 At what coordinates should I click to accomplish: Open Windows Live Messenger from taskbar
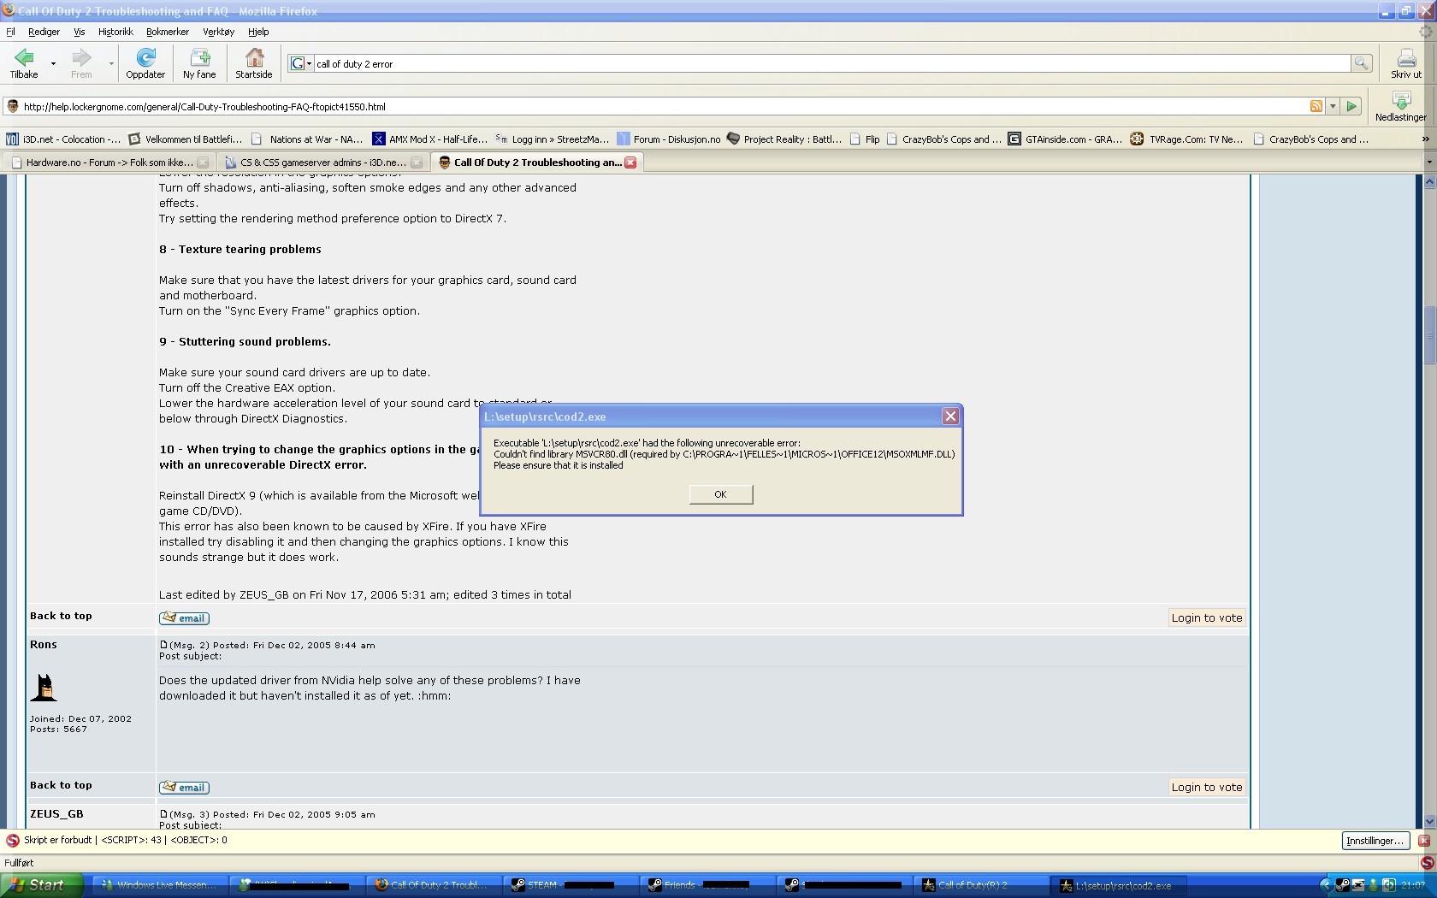tap(160, 885)
